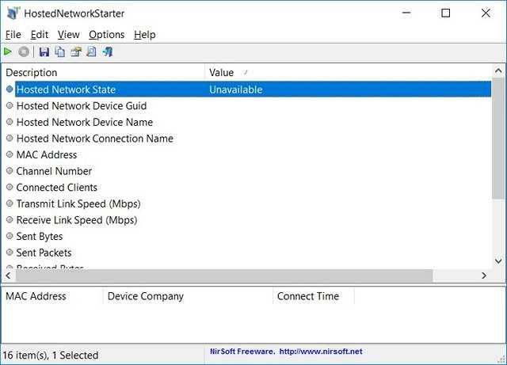Select the Sent Packets row
Screen dimensions: 507x365
tap(248, 253)
